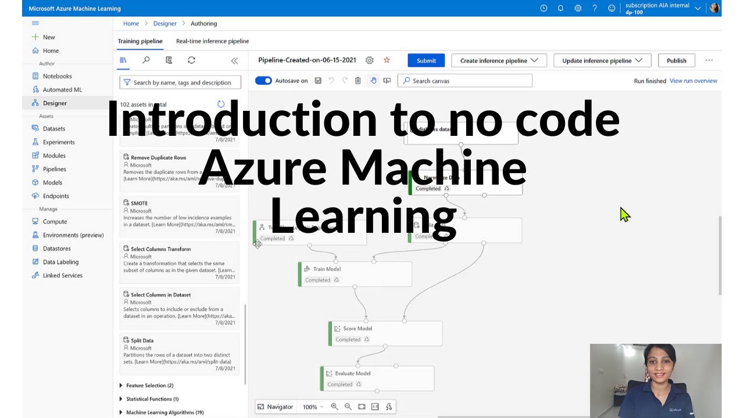Select the Evaluate Model module
Image resolution: width=744 pixels, height=418 pixels.
coord(377,379)
